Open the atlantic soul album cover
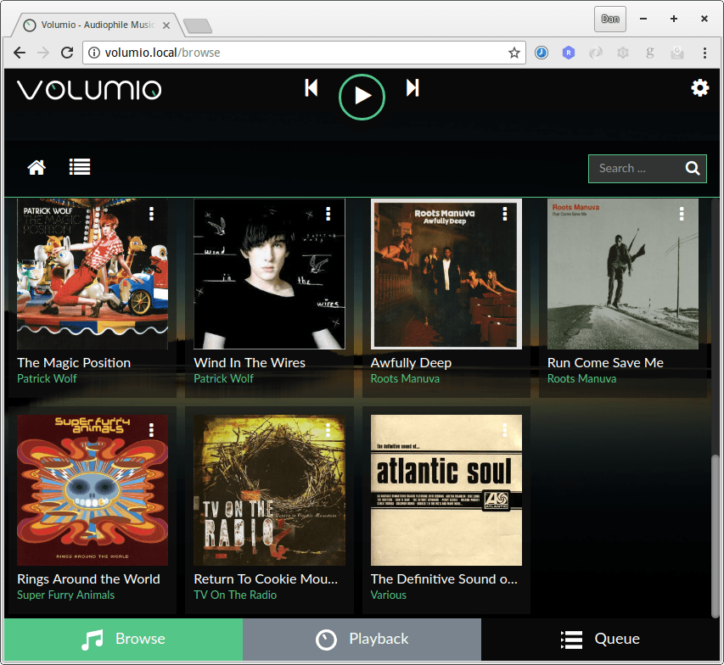The image size is (724, 665). pyautogui.click(x=446, y=490)
